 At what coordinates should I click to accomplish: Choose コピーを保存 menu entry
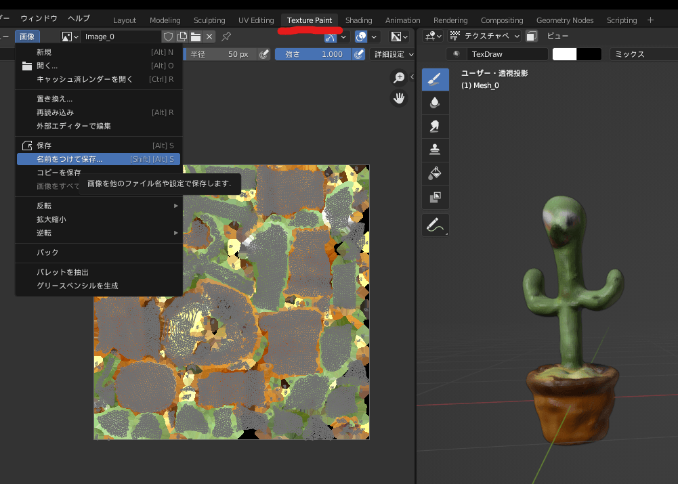[59, 173]
